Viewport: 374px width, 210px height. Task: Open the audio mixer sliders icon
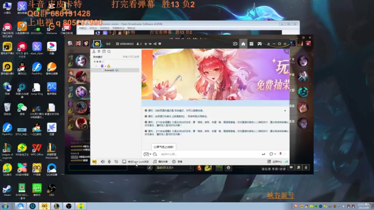(116, 161)
